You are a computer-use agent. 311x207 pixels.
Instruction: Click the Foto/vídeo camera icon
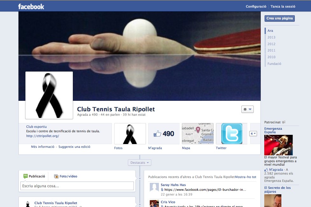pyautogui.click(x=56, y=176)
